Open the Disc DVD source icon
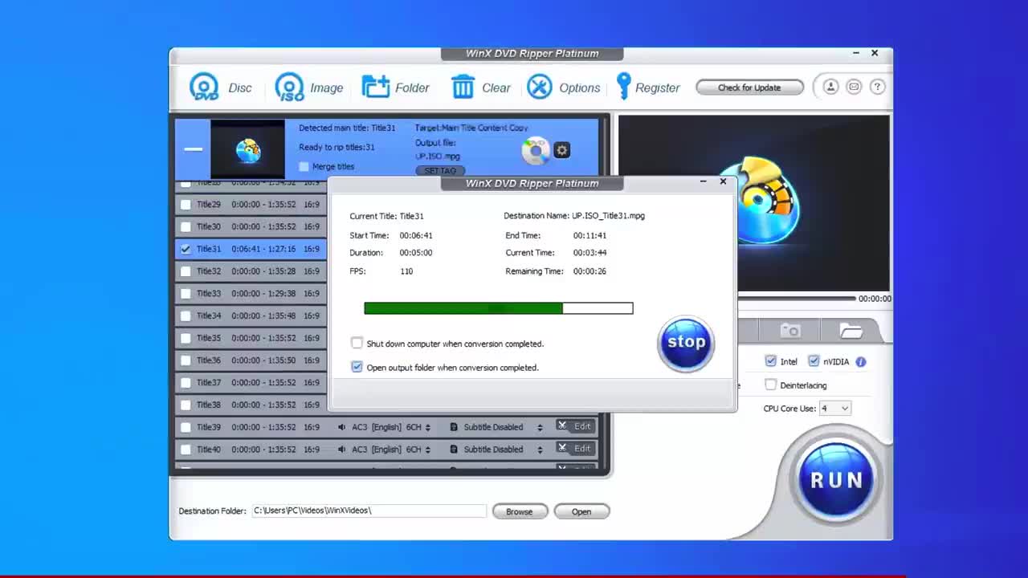Screen dimensions: 1028x578 point(204,87)
